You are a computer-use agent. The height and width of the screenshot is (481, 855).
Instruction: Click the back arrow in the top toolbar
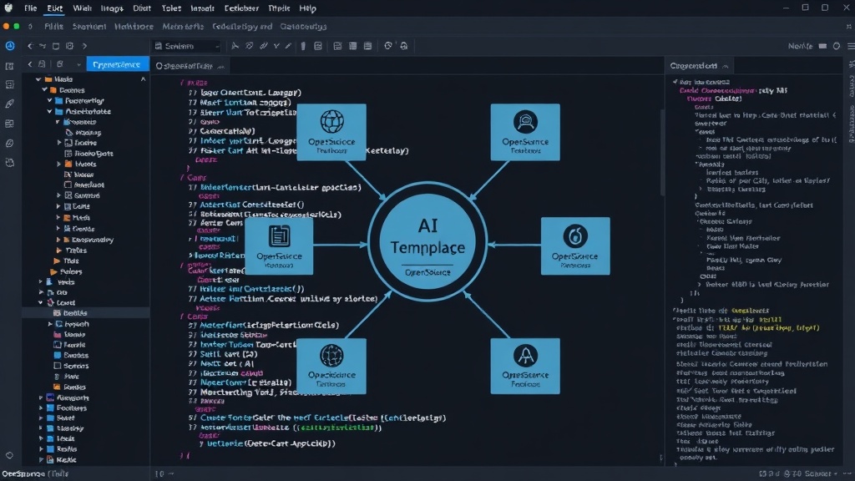click(30, 47)
